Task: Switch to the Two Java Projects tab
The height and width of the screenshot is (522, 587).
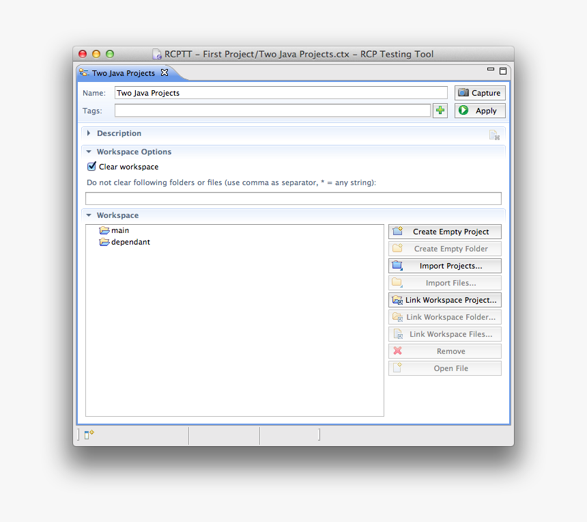Action: [x=123, y=73]
